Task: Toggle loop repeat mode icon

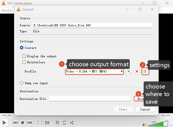Action: click(x=64, y=123)
